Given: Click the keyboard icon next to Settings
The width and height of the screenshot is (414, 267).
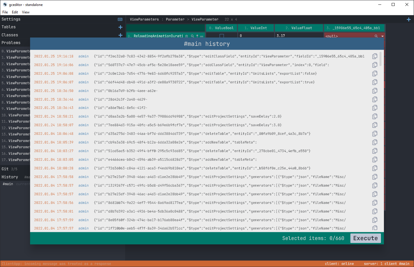Looking at the screenshot, I should [120, 19].
